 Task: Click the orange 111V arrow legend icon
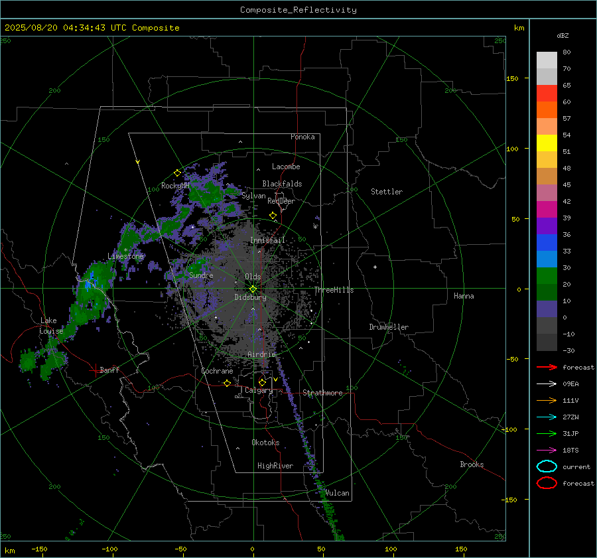[547, 400]
